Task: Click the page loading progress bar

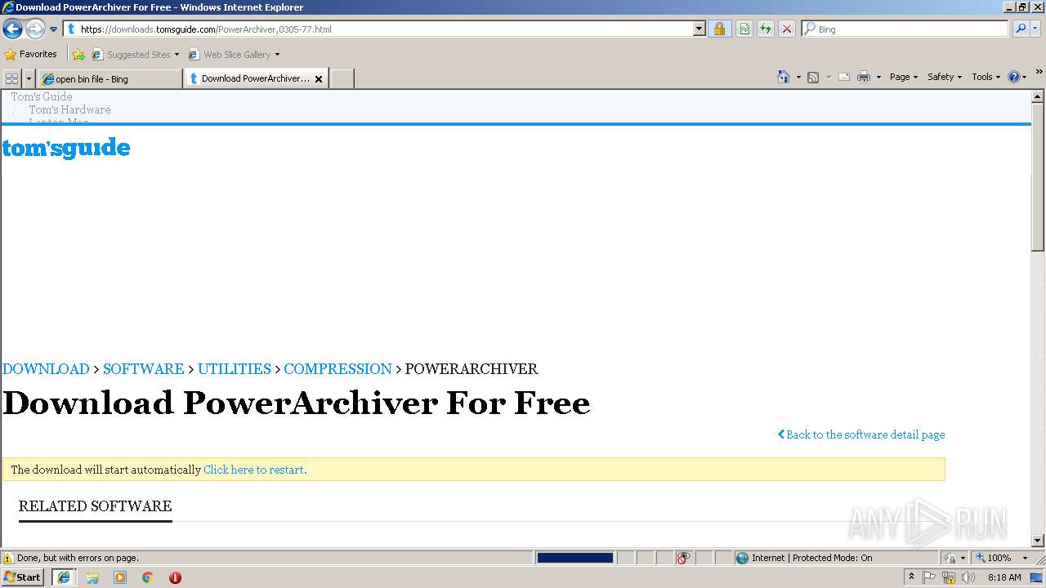Action: tap(574, 558)
